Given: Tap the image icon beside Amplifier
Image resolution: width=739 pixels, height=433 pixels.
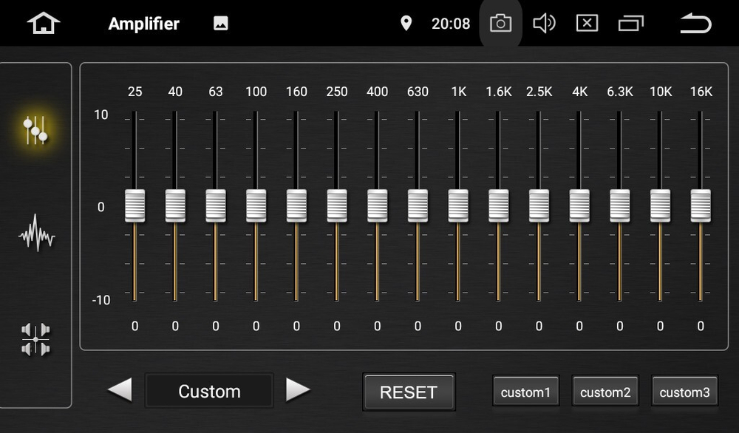Looking at the screenshot, I should click(x=220, y=24).
